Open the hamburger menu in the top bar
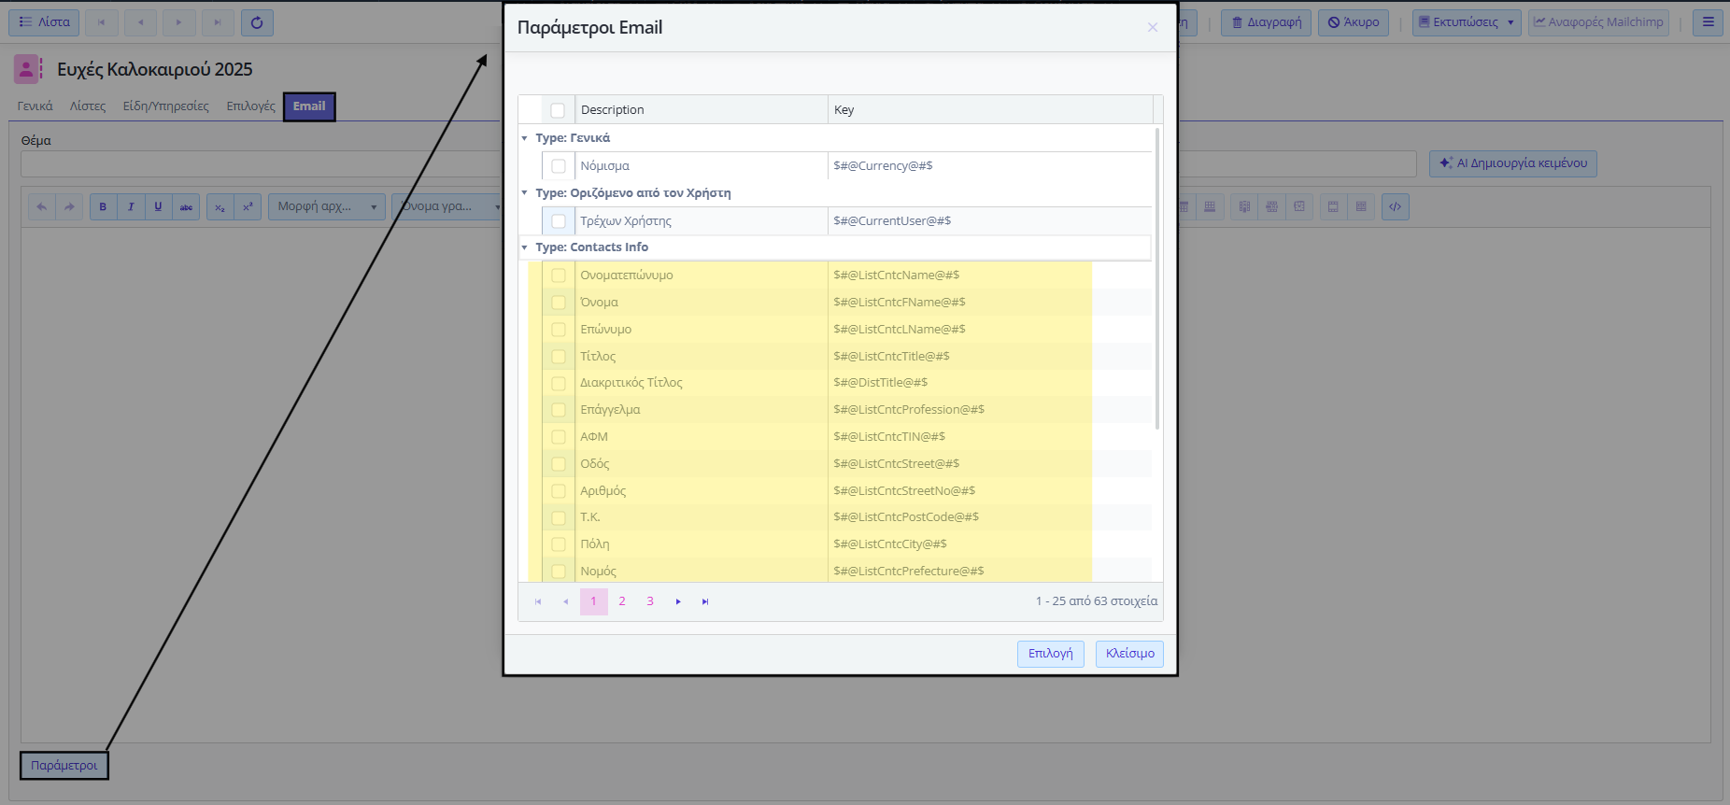This screenshot has width=1730, height=805. point(1708,22)
